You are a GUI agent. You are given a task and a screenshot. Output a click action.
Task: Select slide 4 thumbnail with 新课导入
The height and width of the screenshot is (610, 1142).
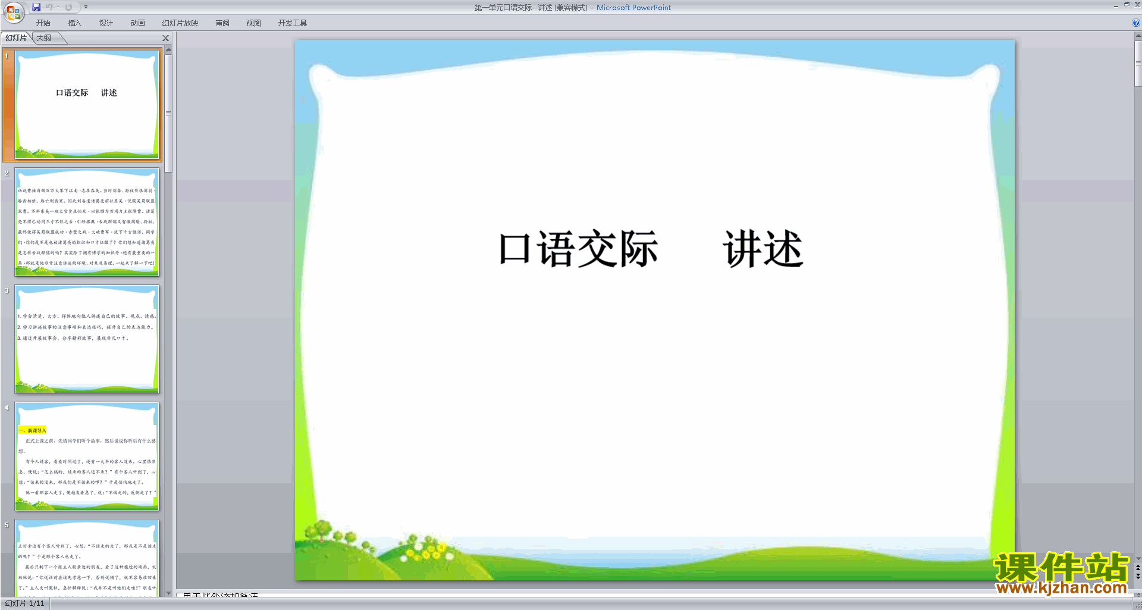click(x=87, y=456)
